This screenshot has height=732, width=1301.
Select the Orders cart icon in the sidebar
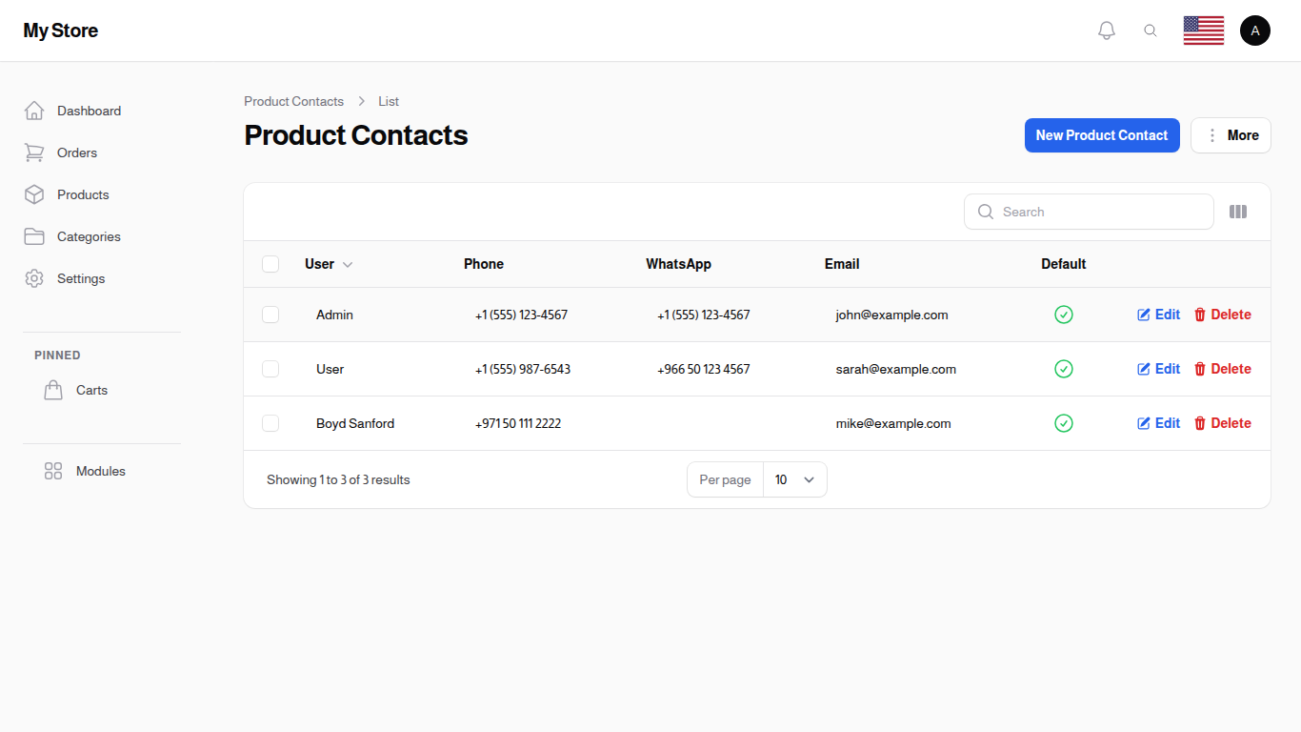(34, 152)
